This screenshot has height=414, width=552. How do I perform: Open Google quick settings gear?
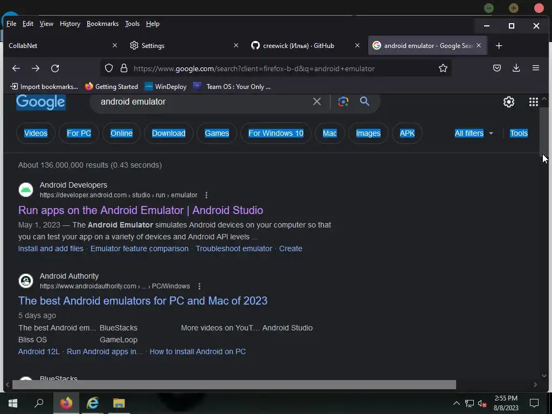(509, 102)
